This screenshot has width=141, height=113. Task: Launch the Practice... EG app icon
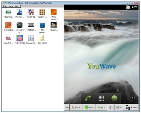20,12
